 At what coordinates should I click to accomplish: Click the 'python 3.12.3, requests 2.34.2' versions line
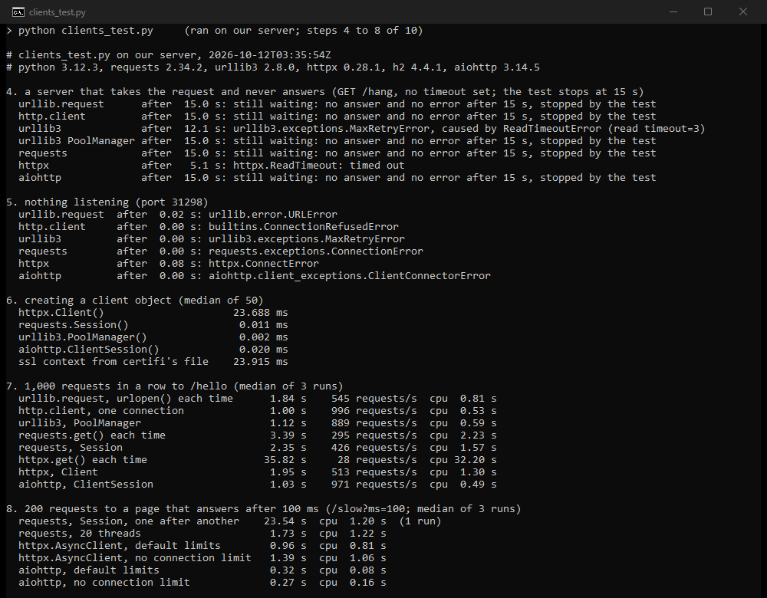click(x=273, y=67)
